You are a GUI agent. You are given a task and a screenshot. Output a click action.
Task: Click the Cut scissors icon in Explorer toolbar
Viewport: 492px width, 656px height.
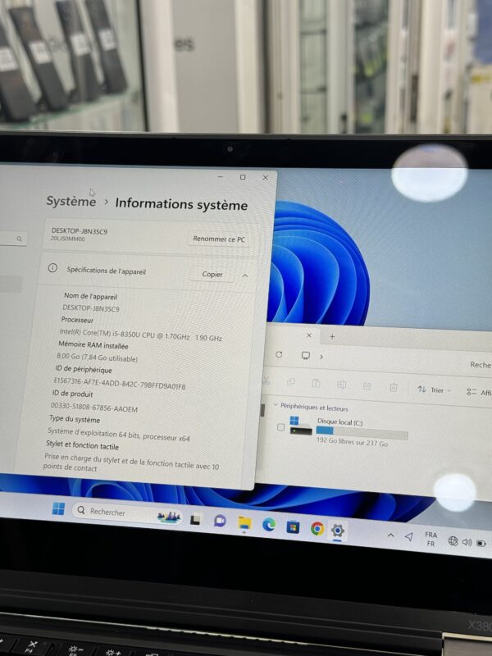266,380
